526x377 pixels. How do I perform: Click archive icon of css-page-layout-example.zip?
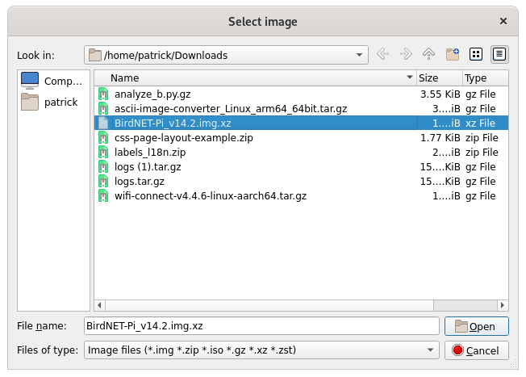103,137
